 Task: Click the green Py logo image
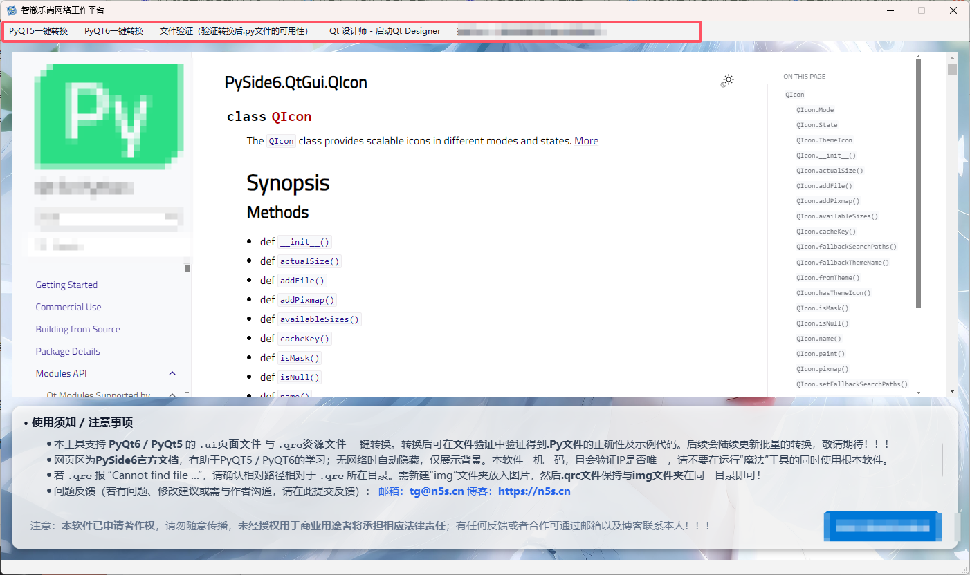pyautogui.click(x=109, y=115)
